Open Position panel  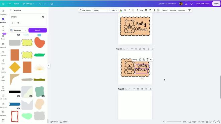click(x=181, y=10)
